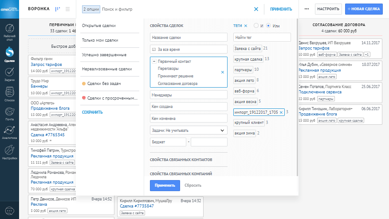389x219 pixels.
Task: Select the "Или" tag logic radio button
Action: coord(268,26)
